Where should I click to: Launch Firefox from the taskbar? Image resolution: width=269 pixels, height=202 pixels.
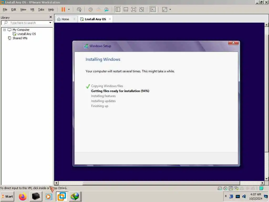[x=23, y=196]
